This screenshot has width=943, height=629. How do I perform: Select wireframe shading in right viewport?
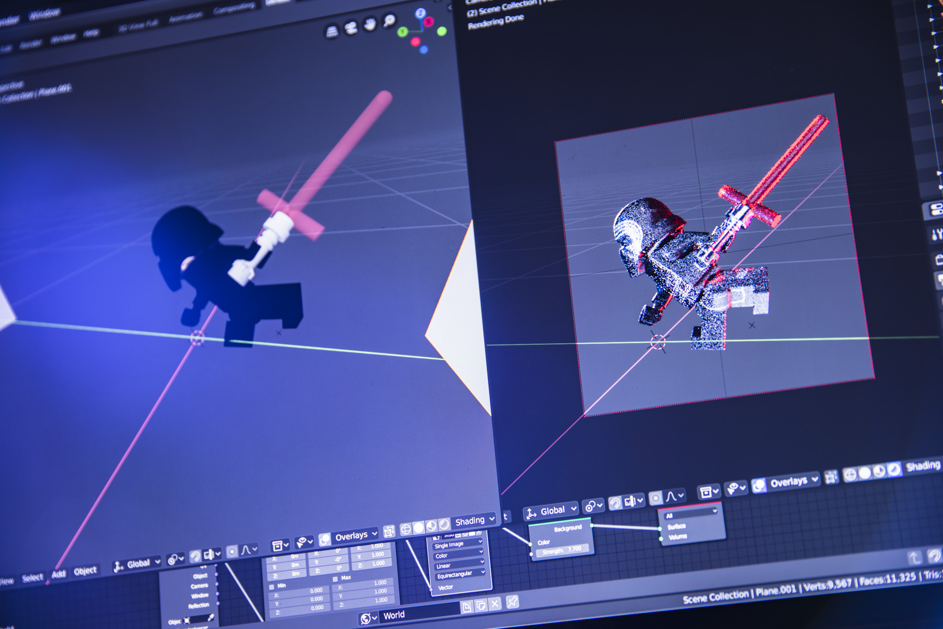point(850,475)
